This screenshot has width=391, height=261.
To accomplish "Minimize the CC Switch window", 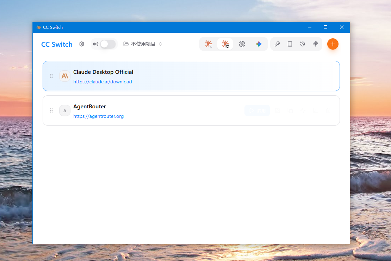I will 310,27.
